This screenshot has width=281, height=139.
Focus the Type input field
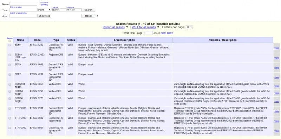(23, 10)
